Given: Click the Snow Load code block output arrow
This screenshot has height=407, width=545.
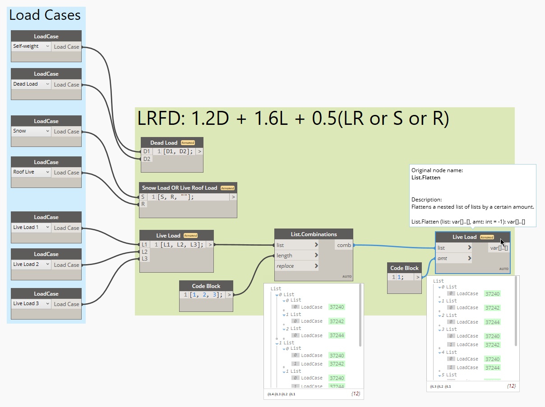Looking at the screenshot, I should 233,197.
